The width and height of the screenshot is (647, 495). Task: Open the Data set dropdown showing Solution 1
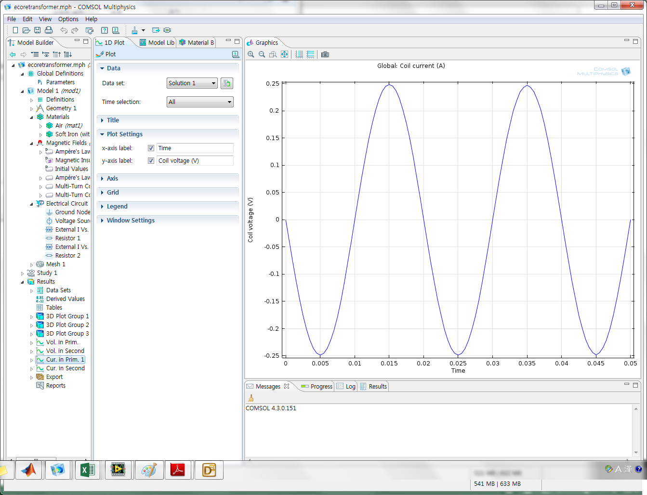(x=192, y=83)
